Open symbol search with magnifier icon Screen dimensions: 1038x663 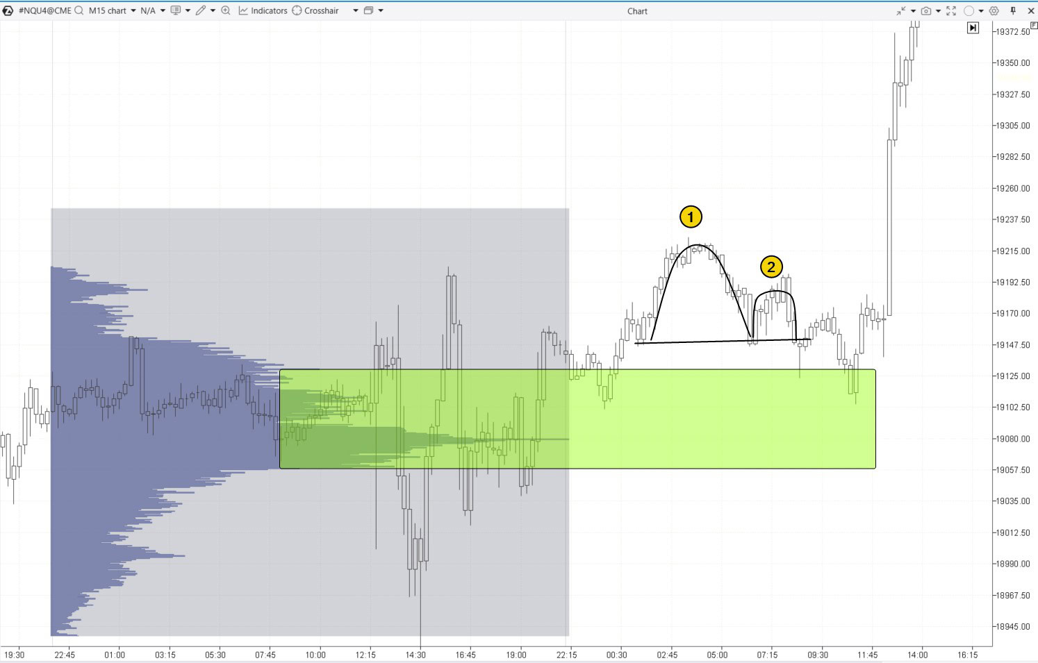click(x=79, y=10)
